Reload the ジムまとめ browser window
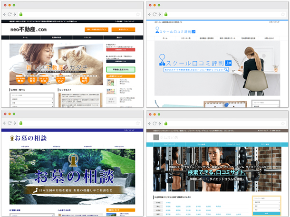This screenshot has height=217, width=290. click(155, 123)
